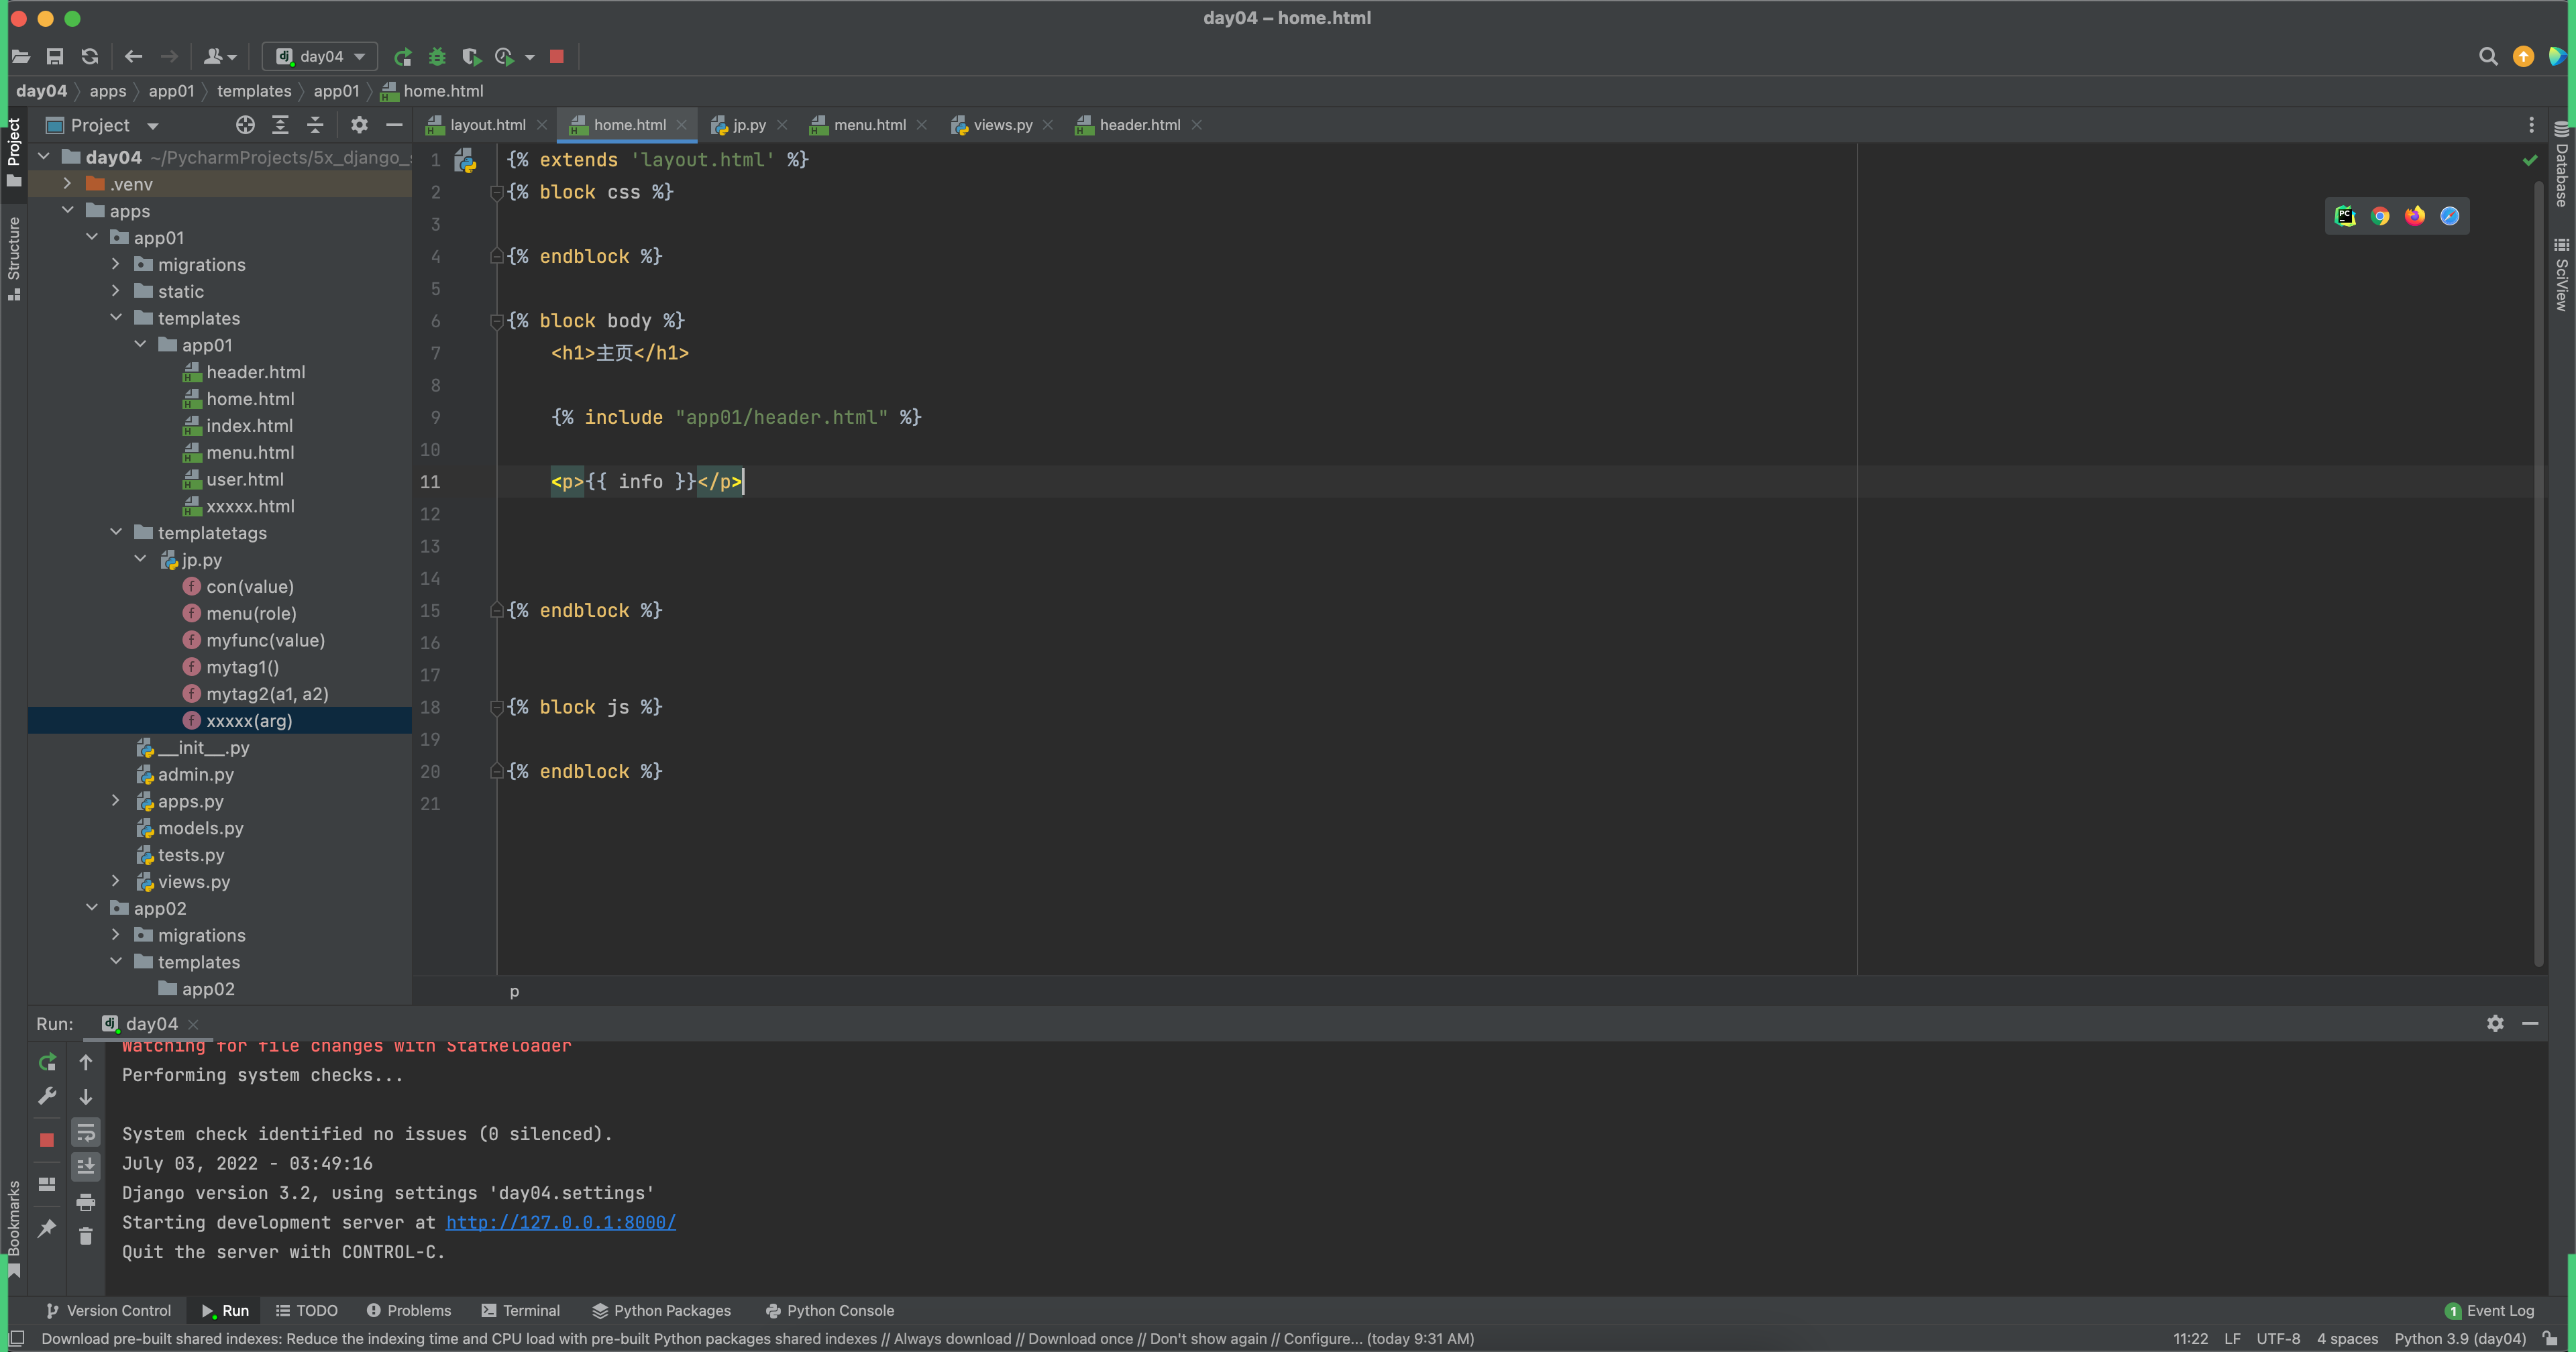
Task: Click the Clear All trash icon
Action: click(x=86, y=1237)
